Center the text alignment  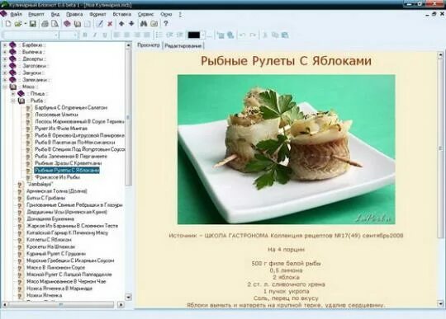point(127,35)
